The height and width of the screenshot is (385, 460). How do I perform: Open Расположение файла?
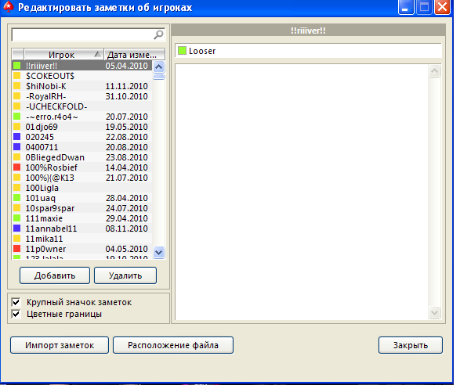coord(173,345)
